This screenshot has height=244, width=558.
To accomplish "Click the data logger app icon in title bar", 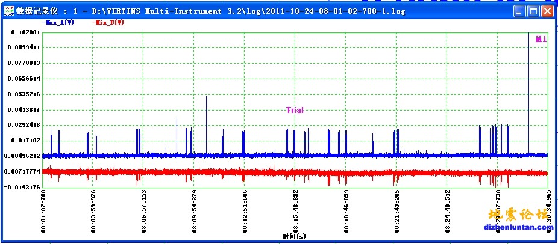I will coord(8,11).
